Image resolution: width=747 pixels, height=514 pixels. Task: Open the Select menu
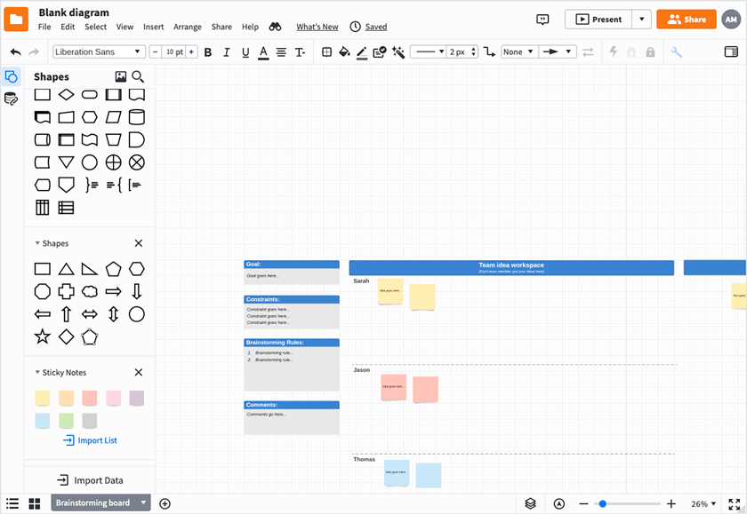click(x=96, y=27)
